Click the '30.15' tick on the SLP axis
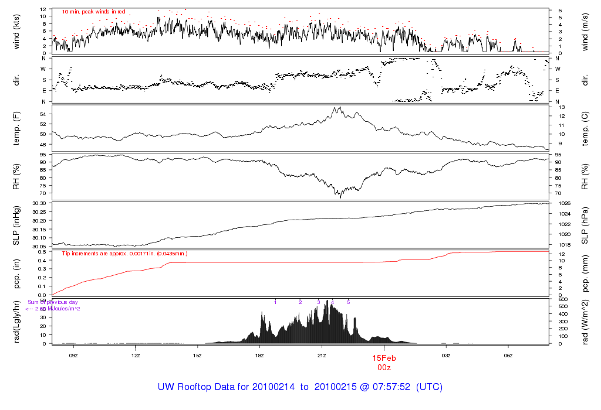The width and height of the screenshot is (601, 410). tap(39, 230)
